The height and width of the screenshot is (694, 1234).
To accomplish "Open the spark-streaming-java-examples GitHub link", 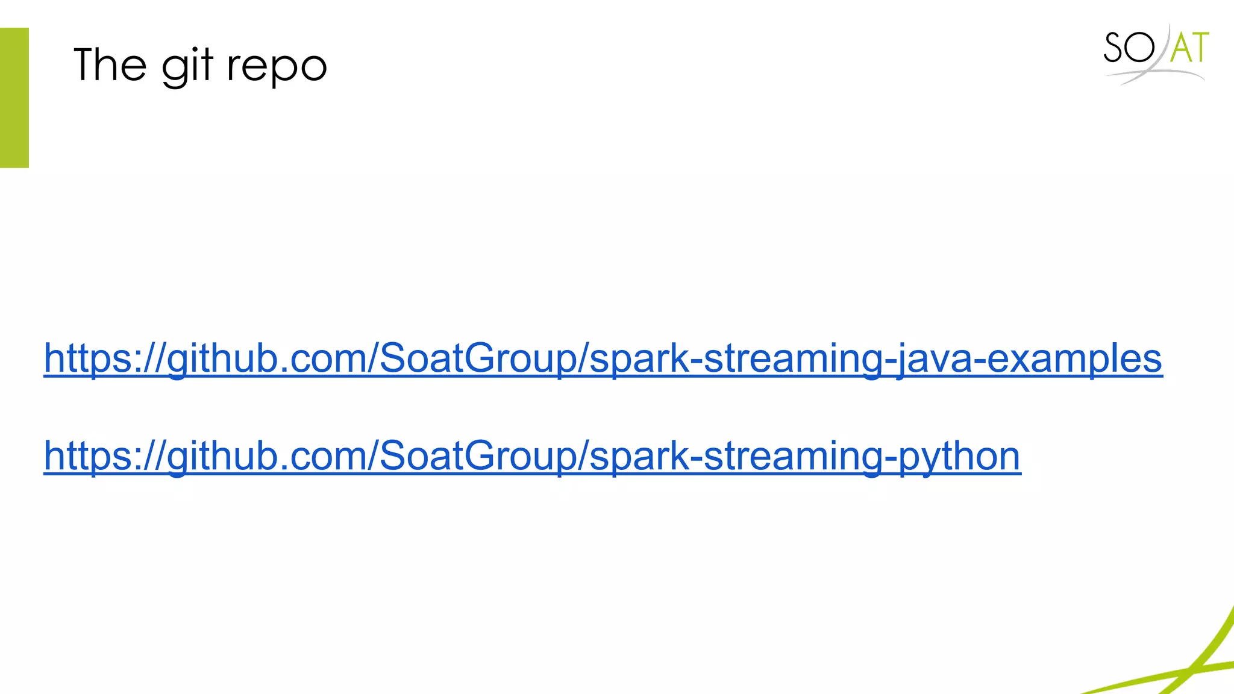I will pos(603,359).
